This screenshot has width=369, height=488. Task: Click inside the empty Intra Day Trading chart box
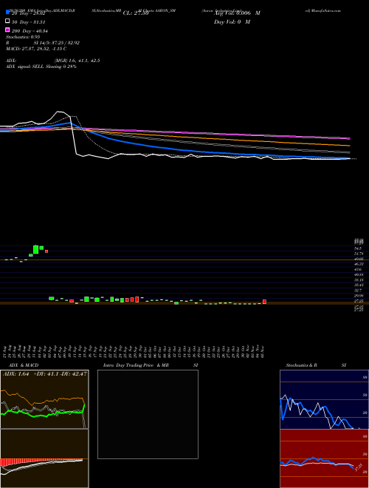[x=148, y=414]
